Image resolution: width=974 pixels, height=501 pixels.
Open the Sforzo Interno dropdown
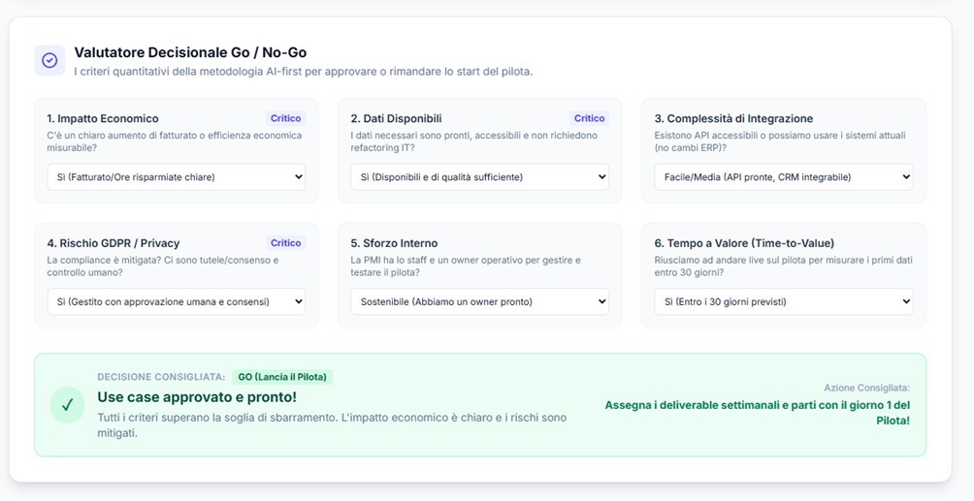point(479,301)
